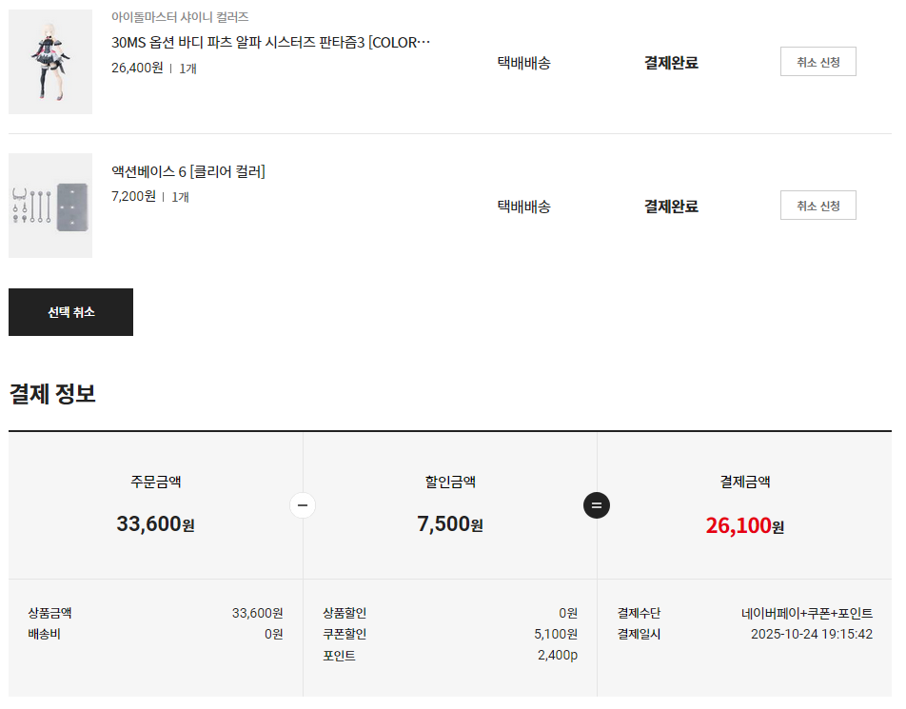
Task: Click the minus icon between order and discount amounts
Action: click(303, 505)
